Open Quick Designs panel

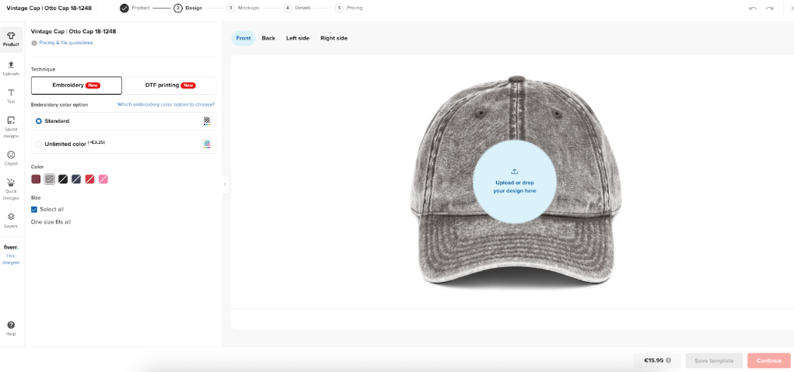coord(11,189)
